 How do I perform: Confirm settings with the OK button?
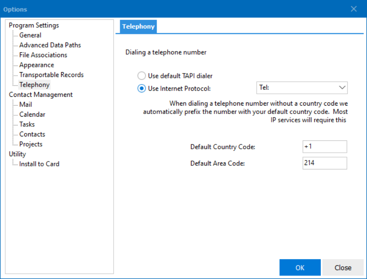300,267
